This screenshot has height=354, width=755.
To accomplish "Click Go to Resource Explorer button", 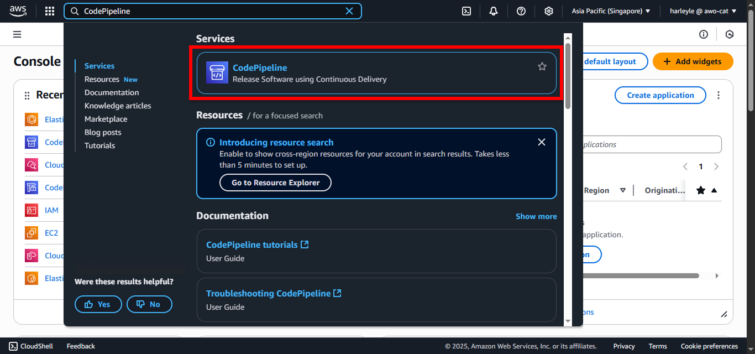I will pos(275,183).
